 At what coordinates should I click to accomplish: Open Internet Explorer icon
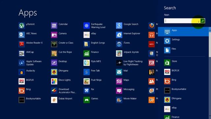point(119,35)
